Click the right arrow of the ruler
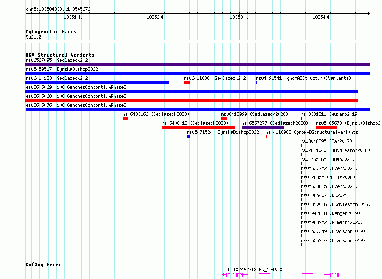This screenshot has width=382, height=279. (368, 14)
